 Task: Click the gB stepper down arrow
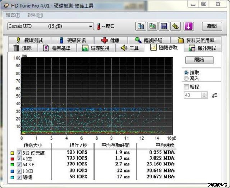pos(204,97)
